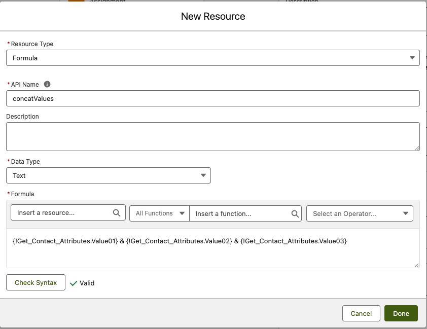Click inside the empty Description box
This screenshot has width=427, height=329.
[212, 136]
